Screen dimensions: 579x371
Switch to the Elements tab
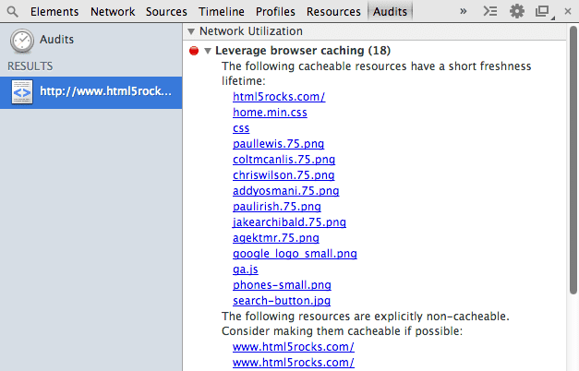54,12
